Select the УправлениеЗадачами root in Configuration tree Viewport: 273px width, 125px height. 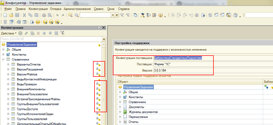click(22, 45)
